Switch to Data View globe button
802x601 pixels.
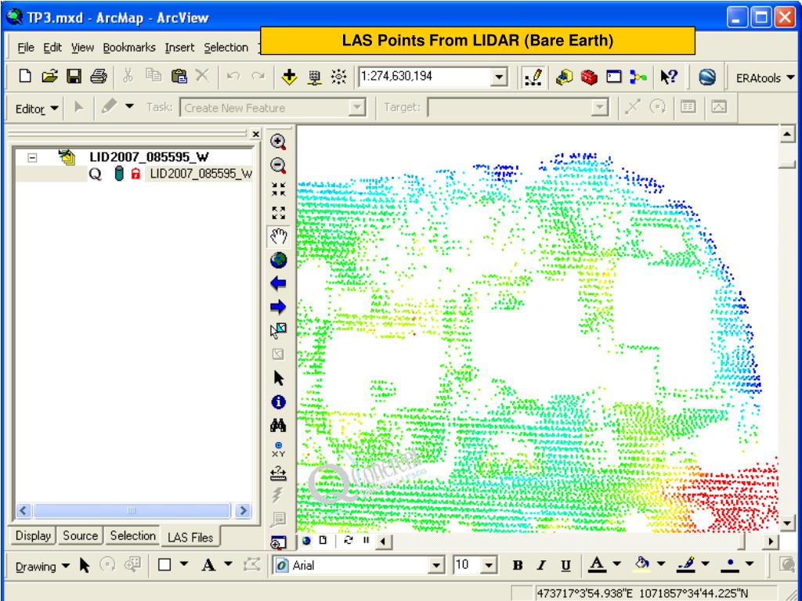point(307,540)
